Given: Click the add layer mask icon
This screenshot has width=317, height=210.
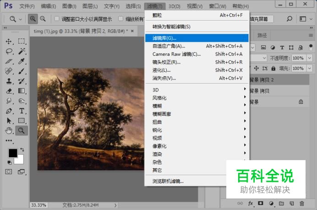Looking at the screenshot, I should pyautogui.click(x=261, y=203).
